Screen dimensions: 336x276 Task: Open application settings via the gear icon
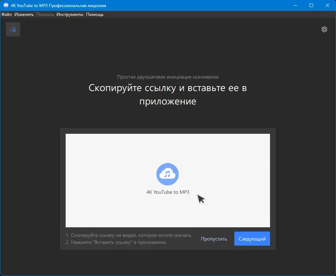point(324,29)
